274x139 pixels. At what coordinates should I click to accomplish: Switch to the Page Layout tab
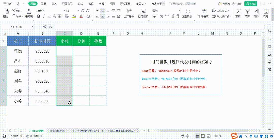click(67, 4)
